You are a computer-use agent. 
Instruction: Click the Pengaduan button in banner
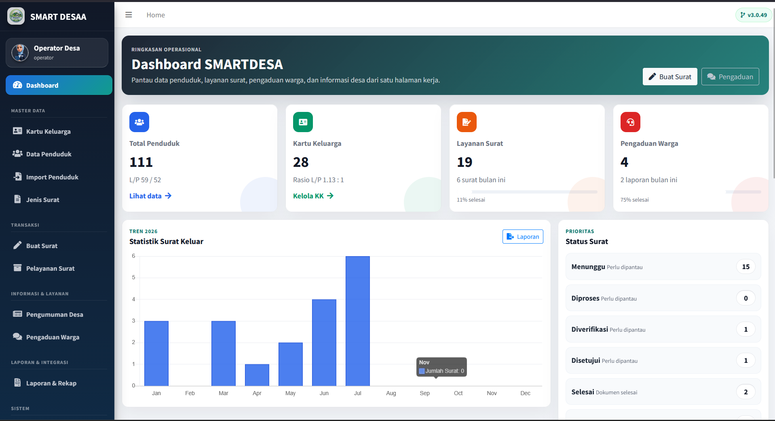730,77
